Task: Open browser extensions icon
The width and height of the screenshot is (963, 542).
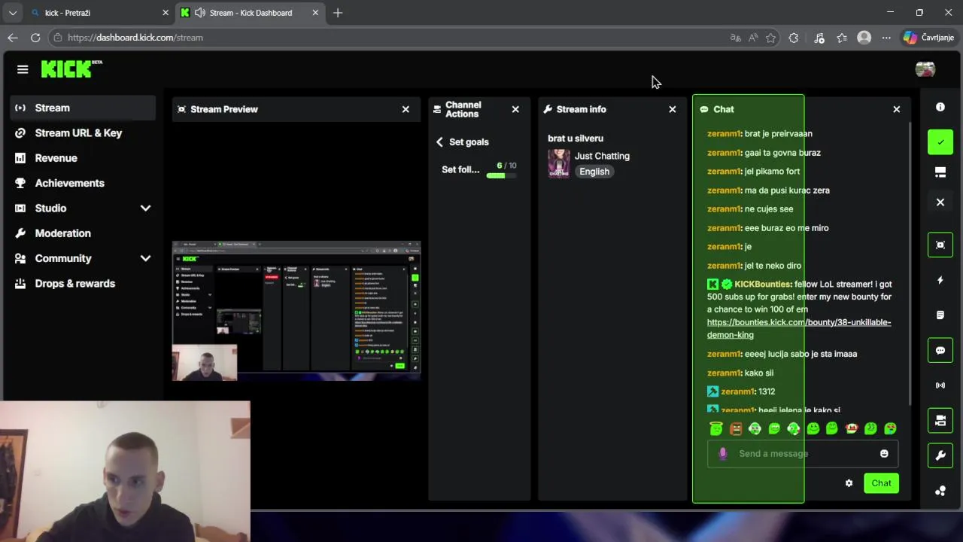Action: point(793,38)
